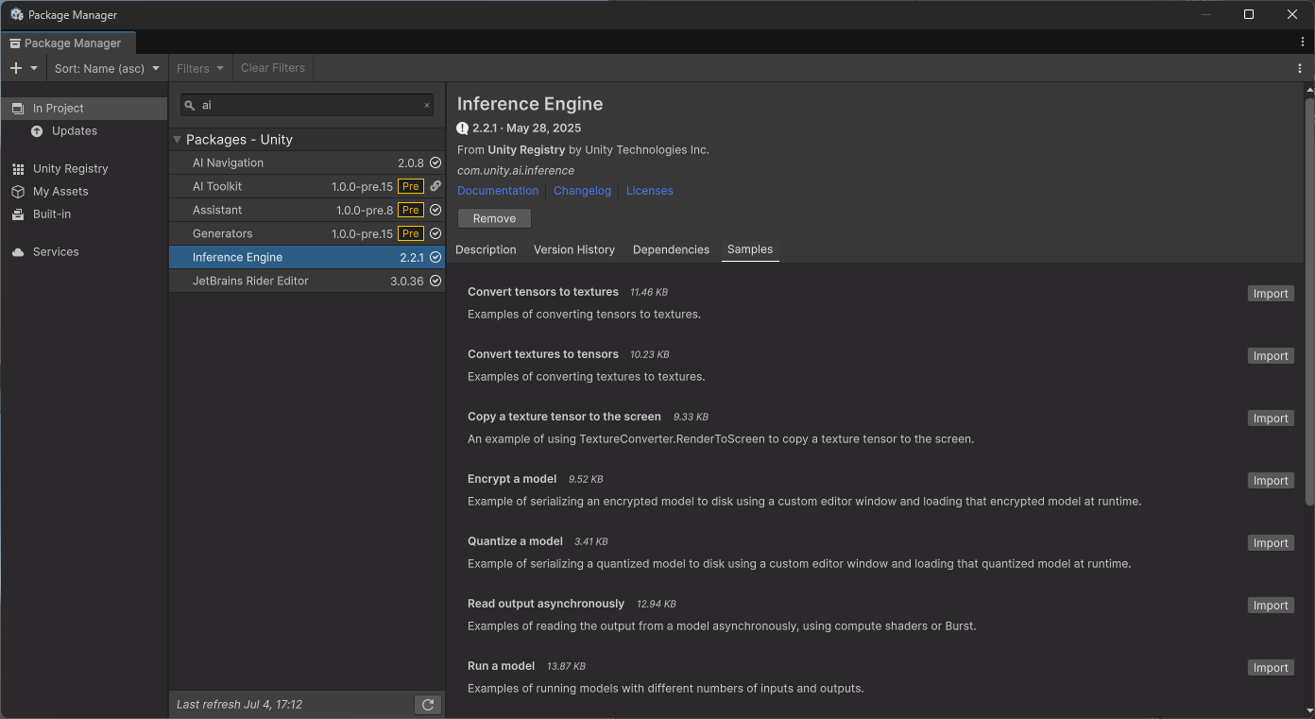Click the Last refresh Jul 4 status text
Viewport: 1315px width, 719px height.
pyautogui.click(x=239, y=705)
